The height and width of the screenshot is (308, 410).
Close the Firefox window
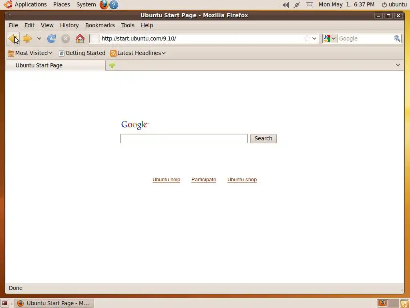tap(398, 16)
